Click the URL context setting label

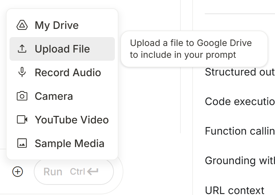pyautogui.click(x=235, y=190)
